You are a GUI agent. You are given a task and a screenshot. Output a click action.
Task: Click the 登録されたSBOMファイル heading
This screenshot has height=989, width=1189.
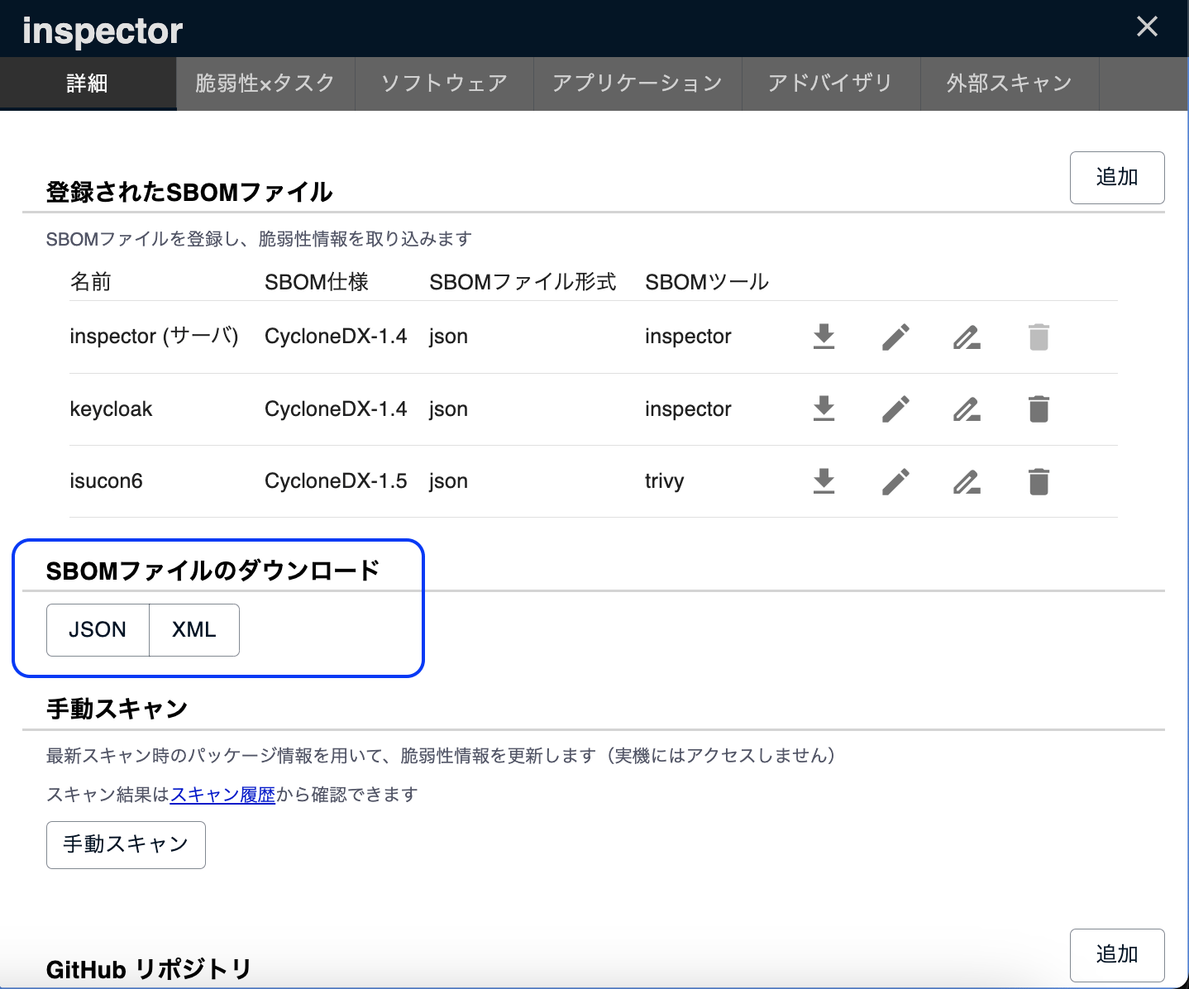click(189, 193)
